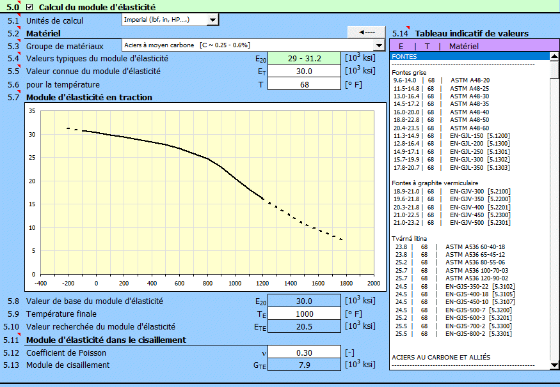This screenshot has height=387, width=560.
Task: Open the Groupe de matériaux dropdown
Action: [x=379, y=45]
